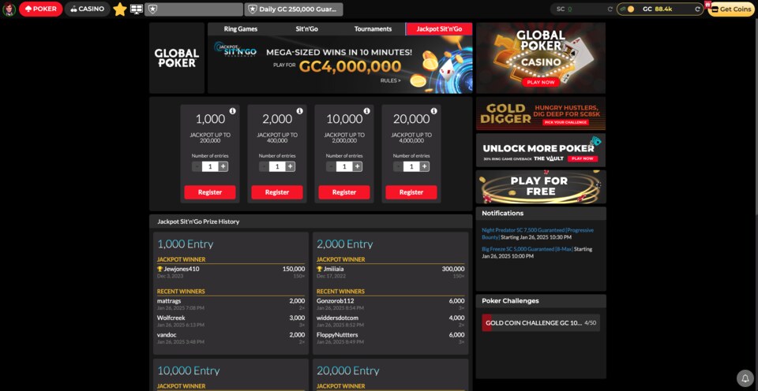Click the entries field of the 1,000 card
The image size is (758, 391).
coord(210,166)
